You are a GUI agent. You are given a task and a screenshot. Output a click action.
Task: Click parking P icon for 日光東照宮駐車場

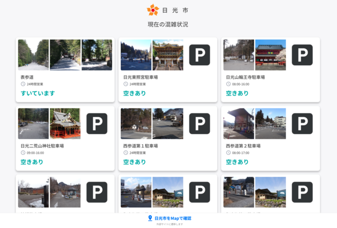199,55
